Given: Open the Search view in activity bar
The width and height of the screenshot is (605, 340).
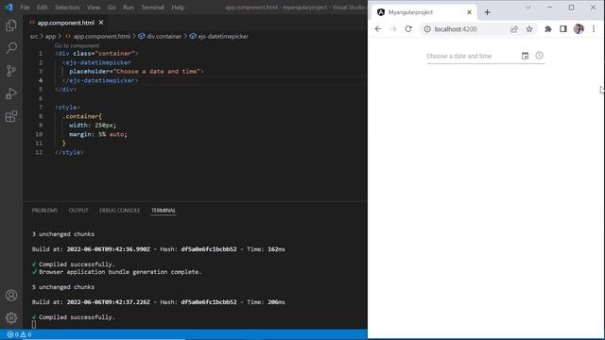Looking at the screenshot, I should click(11, 48).
